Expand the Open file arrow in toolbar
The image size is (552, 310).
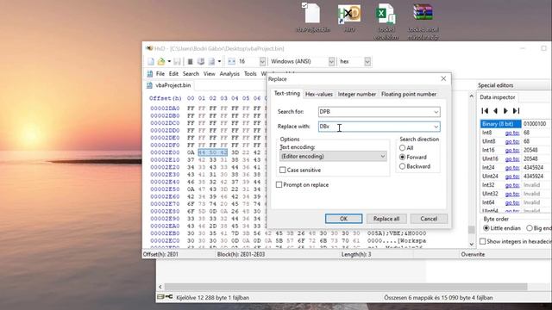pos(169,61)
